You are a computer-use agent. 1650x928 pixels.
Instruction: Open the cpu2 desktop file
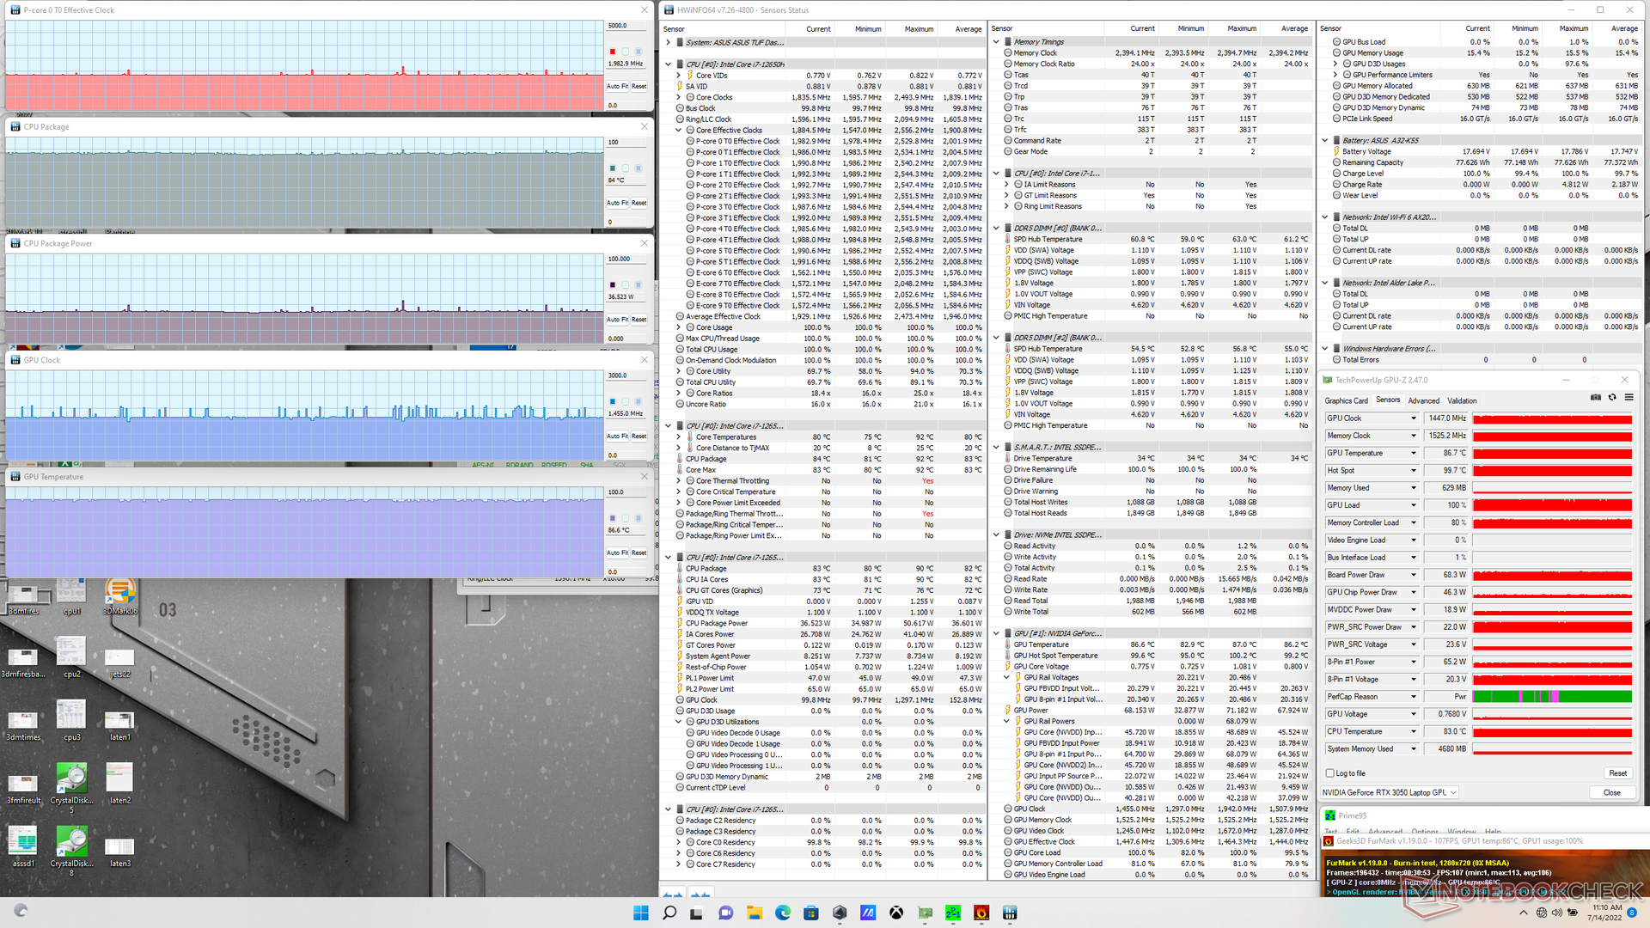(71, 657)
